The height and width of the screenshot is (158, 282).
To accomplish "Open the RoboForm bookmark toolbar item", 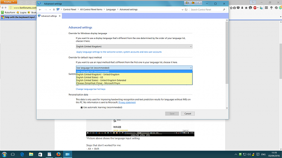I will point(8,12).
